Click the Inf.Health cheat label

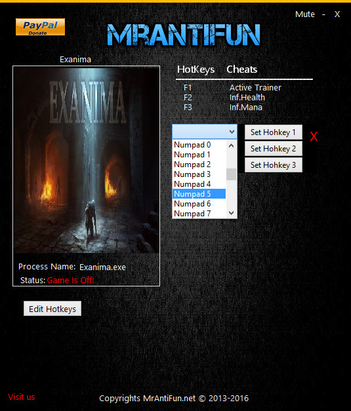[x=247, y=98]
